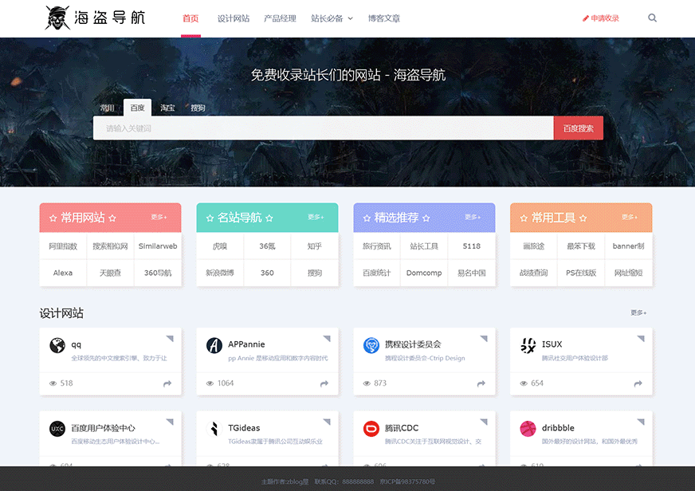Click the 携程设计委员会 blue badge icon
Viewport: 695px width, 491px height.
tap(371, 345)
